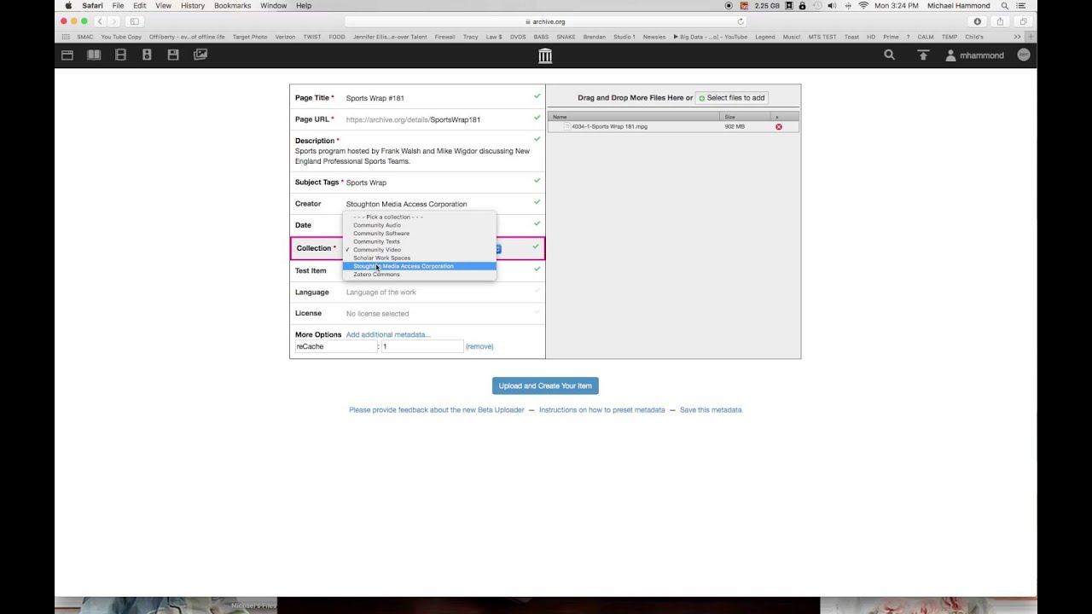Add a new tab with plus button
This screenshot has width=1092, height=614.
pos(1031,37)
